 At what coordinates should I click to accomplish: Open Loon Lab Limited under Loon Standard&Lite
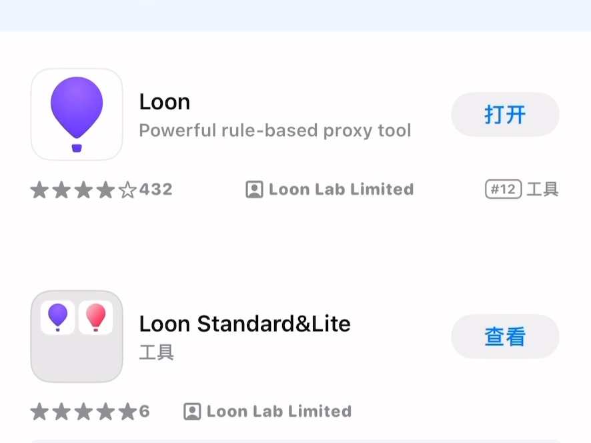[279, 412]
